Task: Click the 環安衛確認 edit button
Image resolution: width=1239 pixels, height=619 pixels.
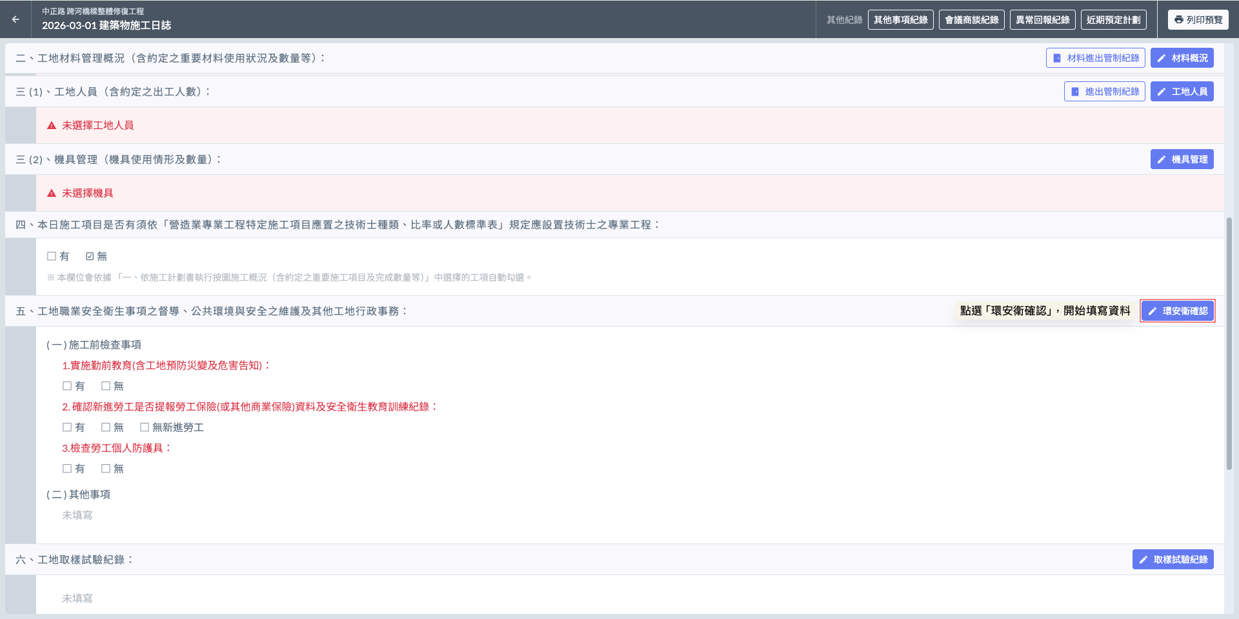Action: (x=1178, y=311)
